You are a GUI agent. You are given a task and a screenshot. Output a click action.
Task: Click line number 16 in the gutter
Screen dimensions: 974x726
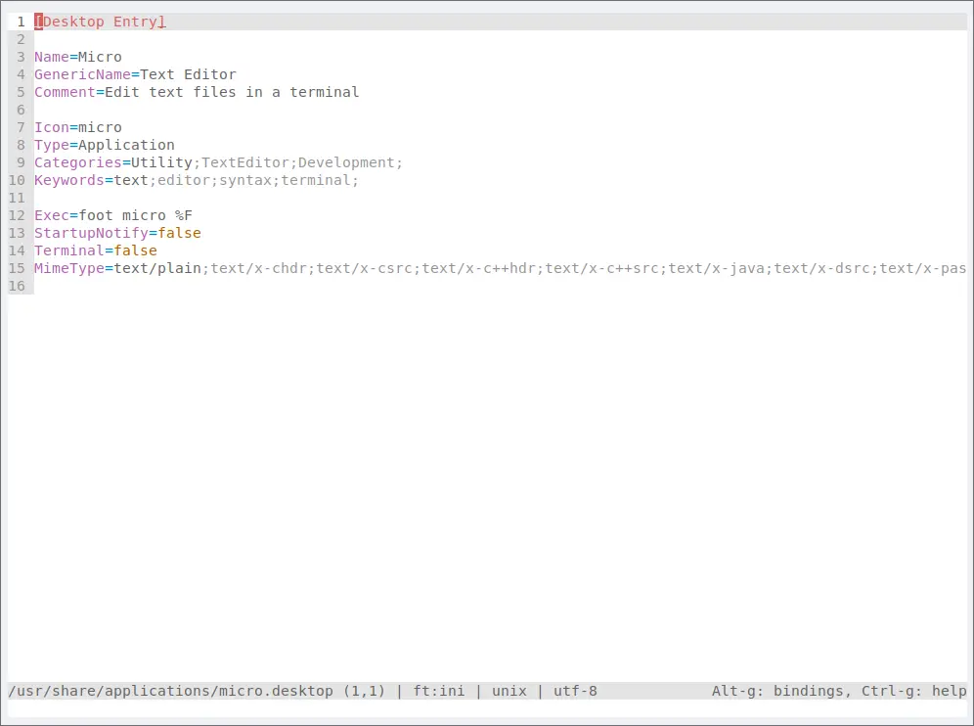[x=17, y=286]
